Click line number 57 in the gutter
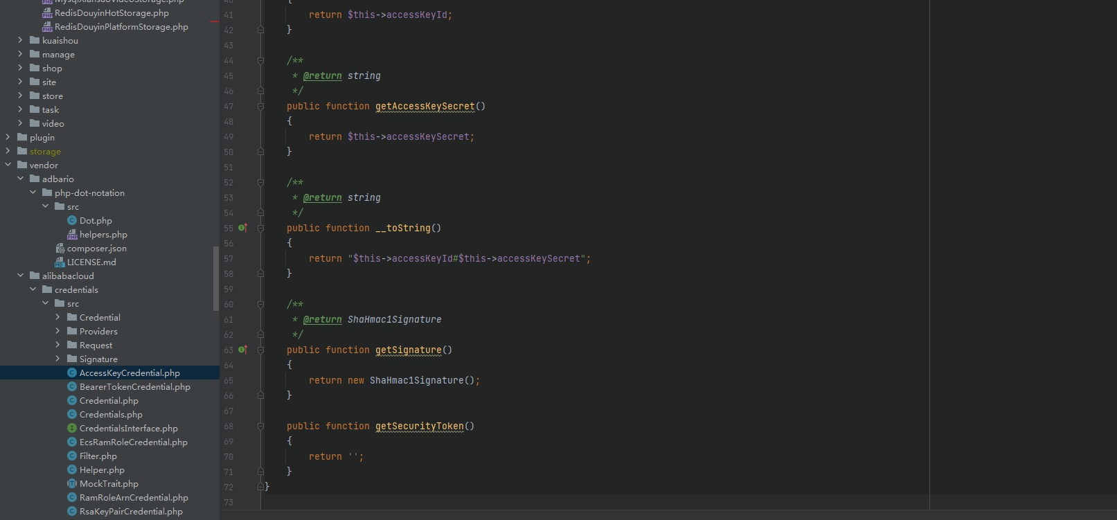This screenshot has height=520, width=1117. click(229, 258)
